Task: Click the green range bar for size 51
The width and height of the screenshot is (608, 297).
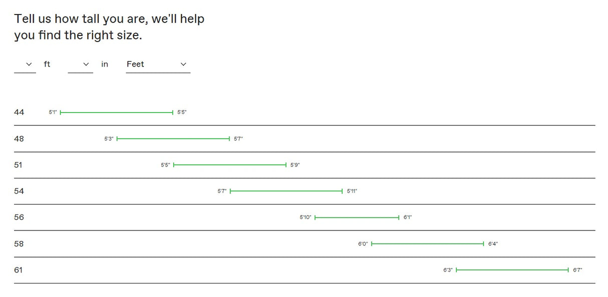Action: [x=229, y=165]
